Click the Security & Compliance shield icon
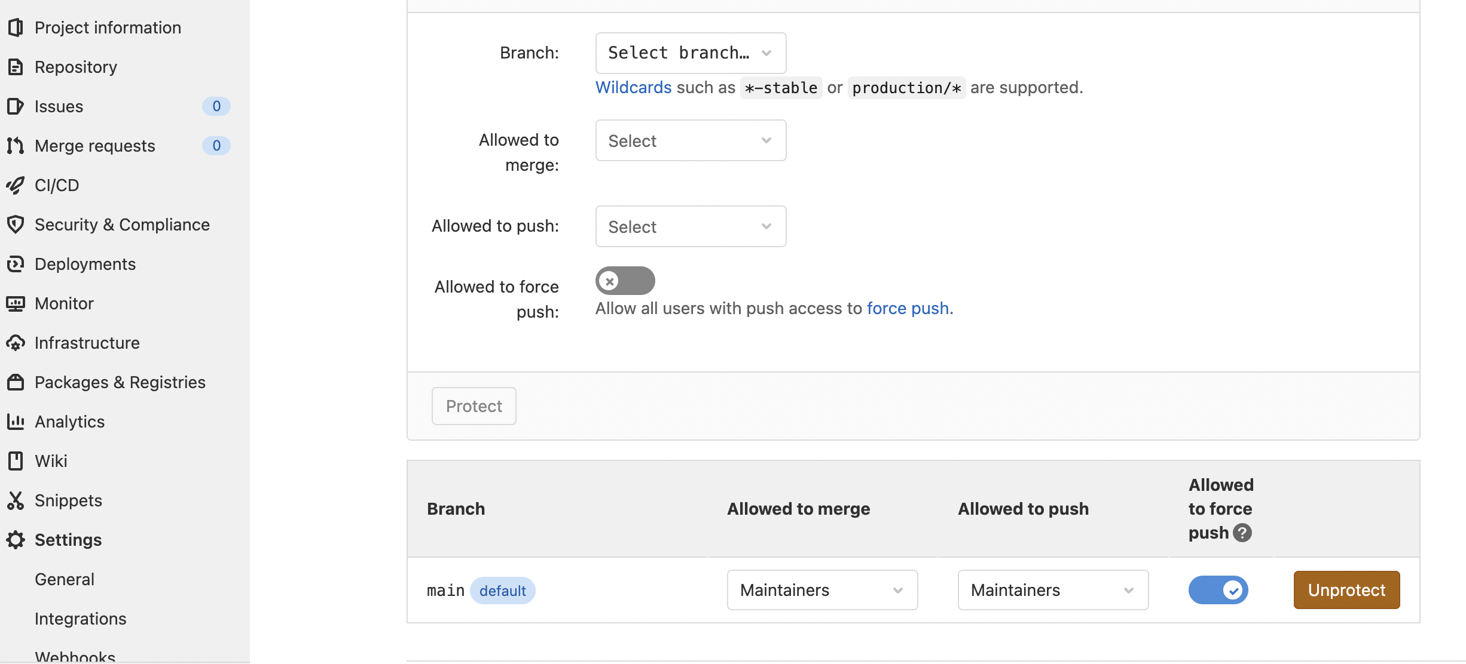Image resolution: width=1466 pixels, height=664 pixels. tap(16, 225)
